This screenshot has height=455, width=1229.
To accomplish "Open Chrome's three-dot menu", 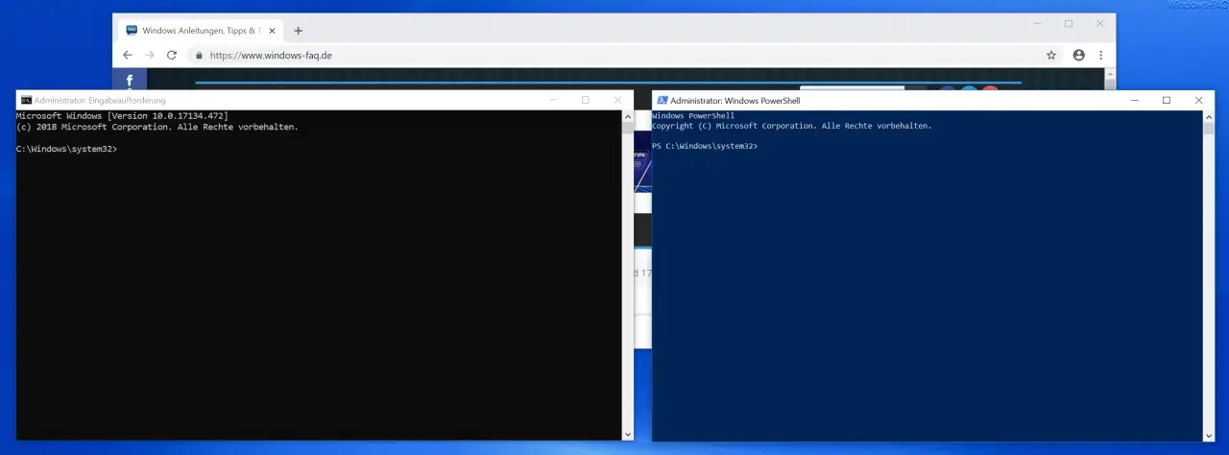I will pyautogui.click(x=1100, y=56).
